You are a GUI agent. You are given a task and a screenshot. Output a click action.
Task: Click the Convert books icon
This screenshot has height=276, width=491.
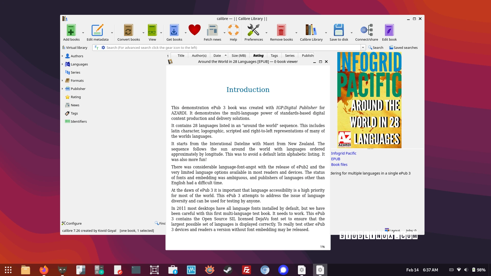(128, 30)
